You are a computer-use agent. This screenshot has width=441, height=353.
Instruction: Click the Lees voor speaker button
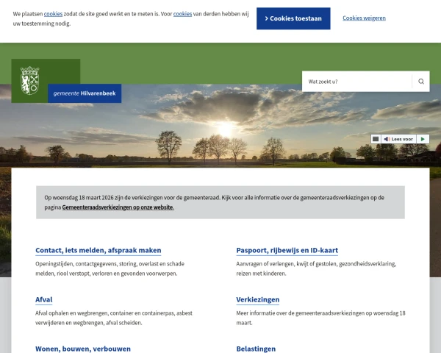(398, 139)
